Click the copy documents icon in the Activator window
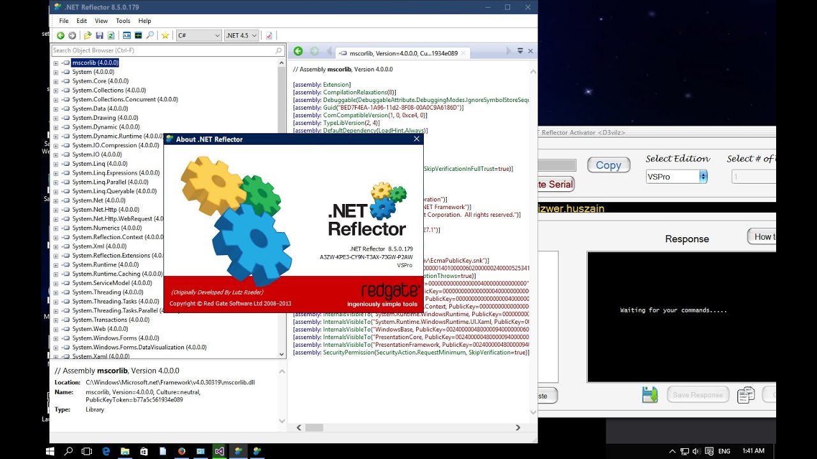The height and width of the screenshot is (459, 817). [x=746, y=395]
